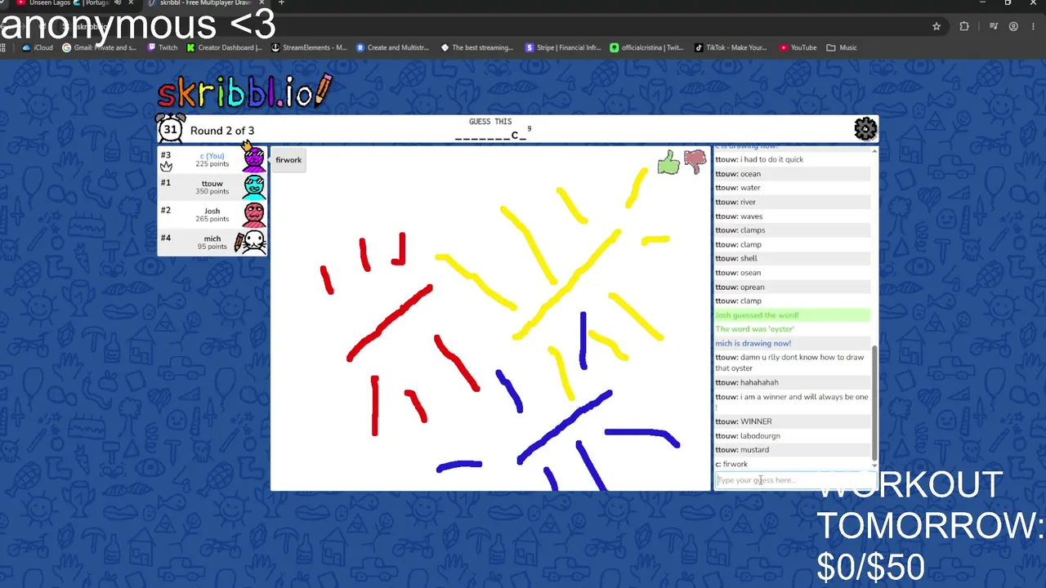
Task: Select mich's white cat avatar
Action: tap(253, 243)
